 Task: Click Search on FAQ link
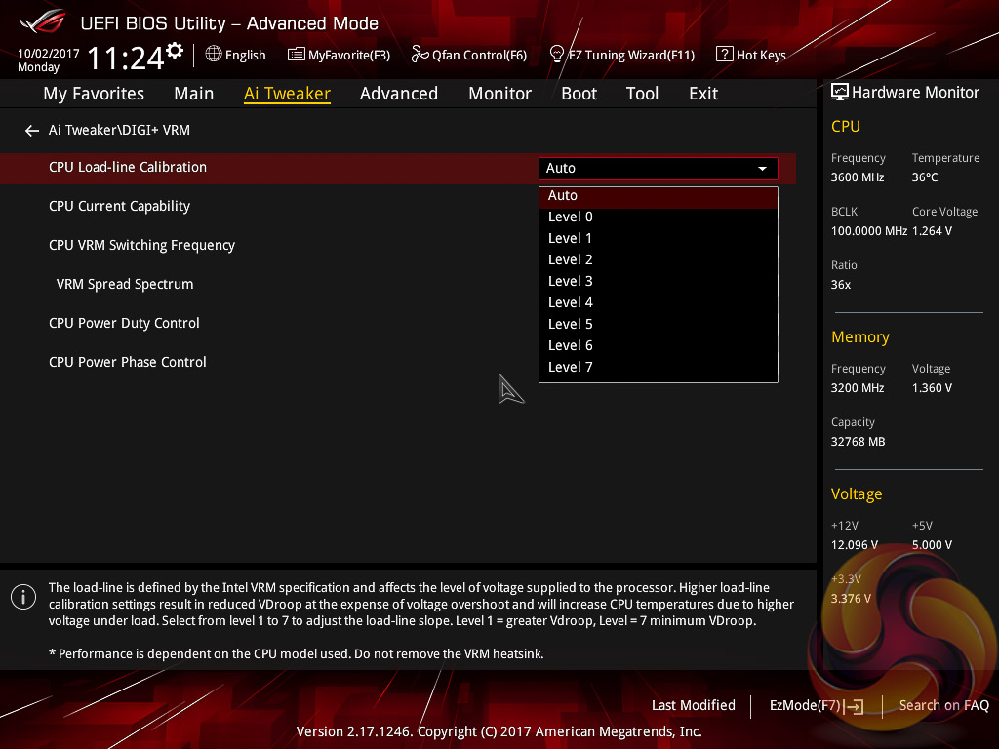point(944,706)
